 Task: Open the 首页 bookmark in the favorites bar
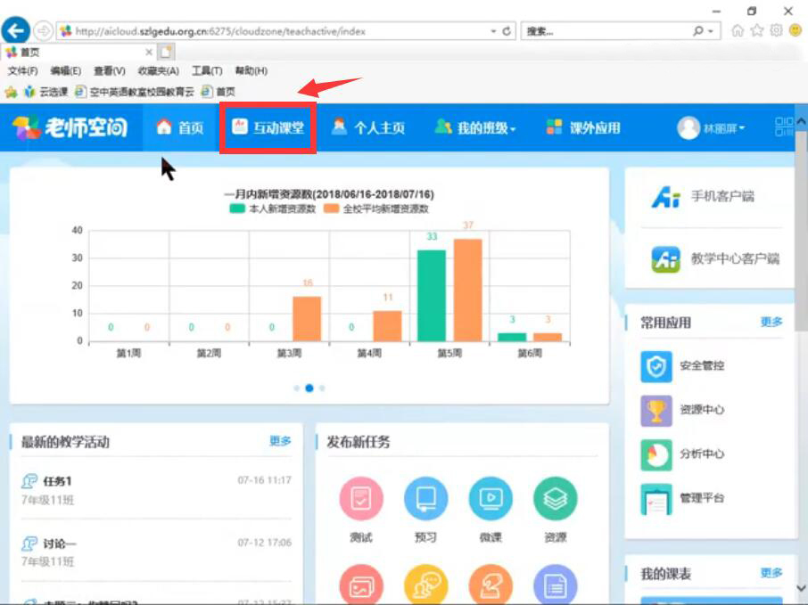(x=218, y=92)
